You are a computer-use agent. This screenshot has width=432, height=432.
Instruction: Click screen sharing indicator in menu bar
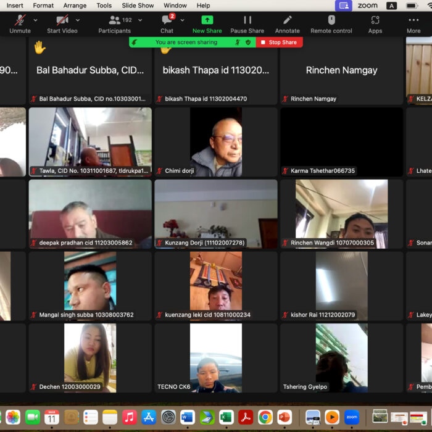pyautogui.click(x=344, y=6)
